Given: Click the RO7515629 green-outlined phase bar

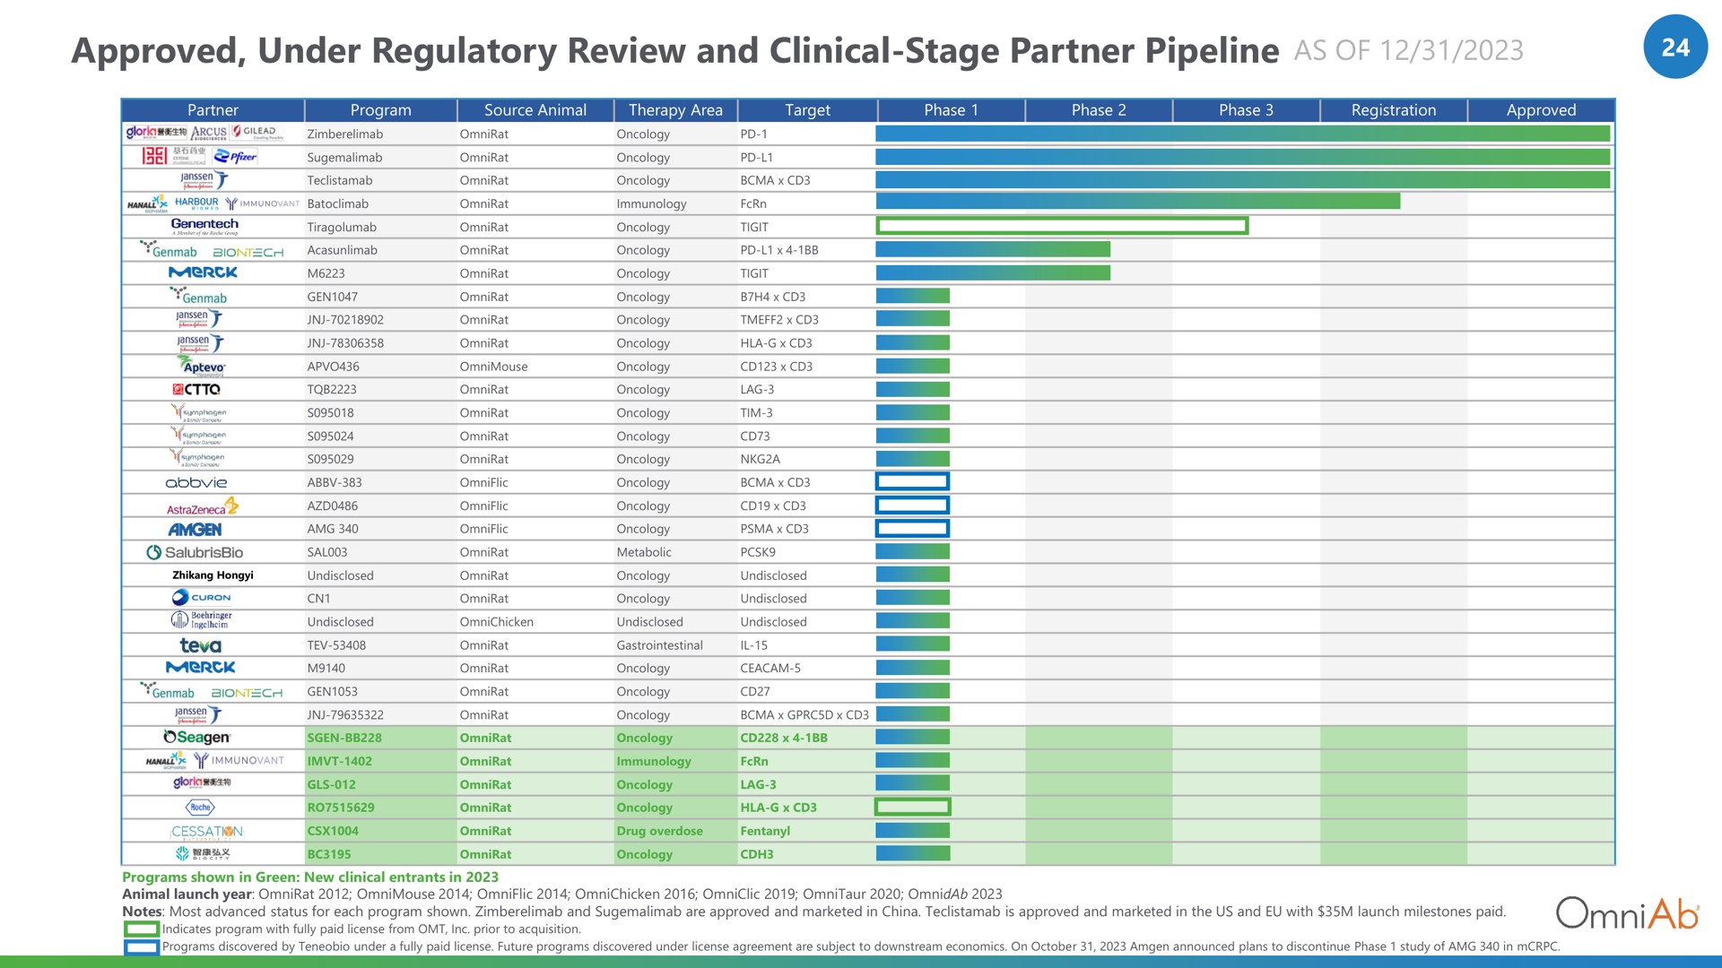Looking at the screenshot, I should click(912, 807).
